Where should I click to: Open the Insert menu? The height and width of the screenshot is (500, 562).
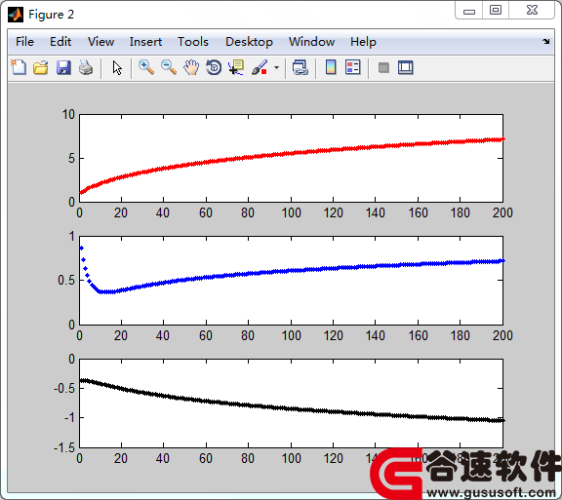pos(146,42)
